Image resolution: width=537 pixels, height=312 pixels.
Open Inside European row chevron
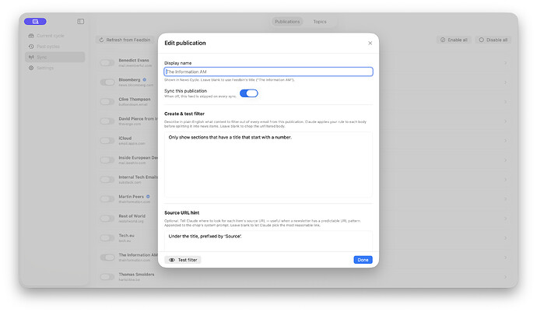506,160
